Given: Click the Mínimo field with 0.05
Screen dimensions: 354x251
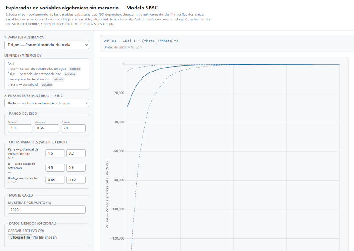Looking at the screenshot, I should [x=20, y=128].
